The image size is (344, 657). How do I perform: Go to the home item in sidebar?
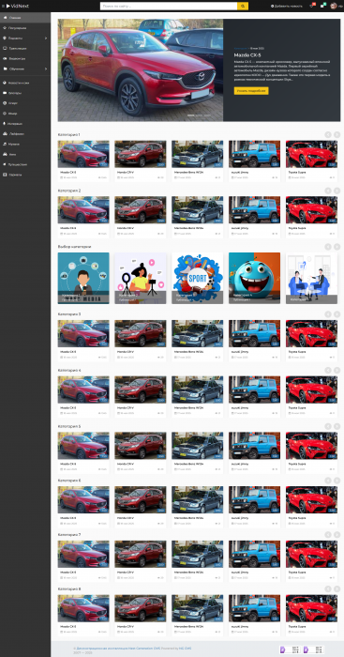tap(25, 18)
